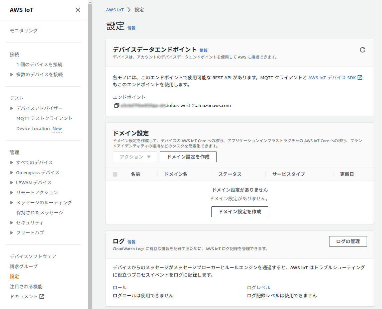Open モニタリング in sidebar

point(24,31)
